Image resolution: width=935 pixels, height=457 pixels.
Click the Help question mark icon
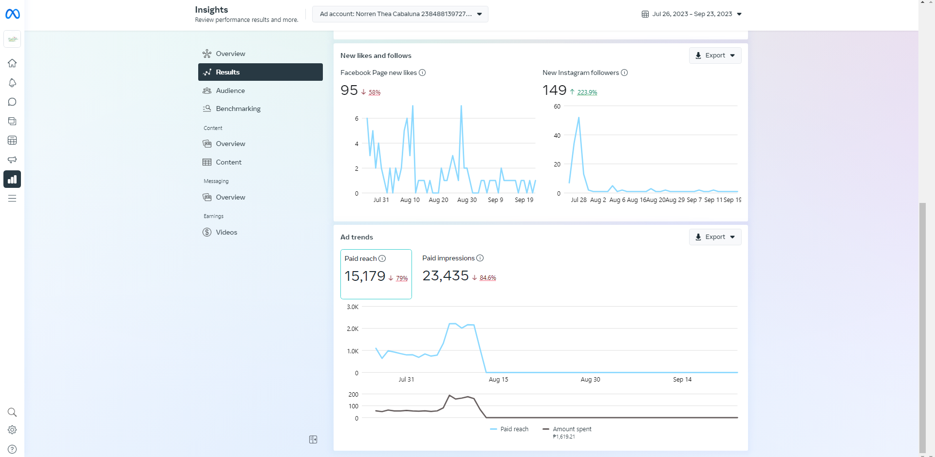click(x=12, y=449)
